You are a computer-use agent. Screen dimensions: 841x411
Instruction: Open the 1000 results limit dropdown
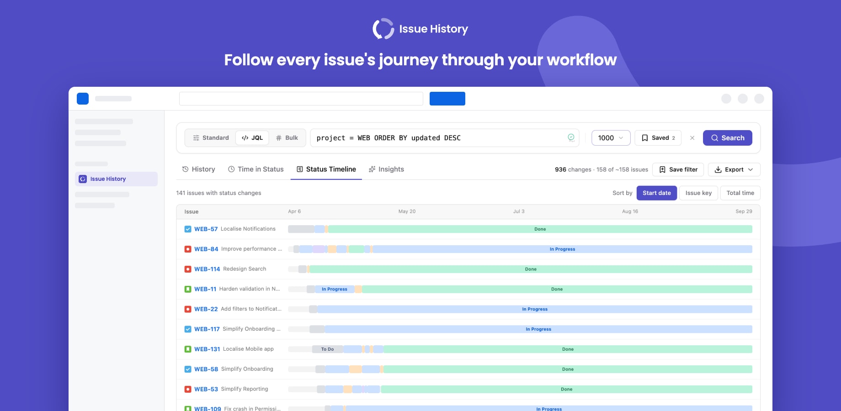click(x=611, y=138)
